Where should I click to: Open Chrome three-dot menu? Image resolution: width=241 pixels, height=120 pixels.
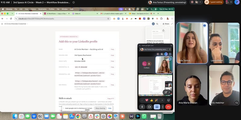(172, 19)
